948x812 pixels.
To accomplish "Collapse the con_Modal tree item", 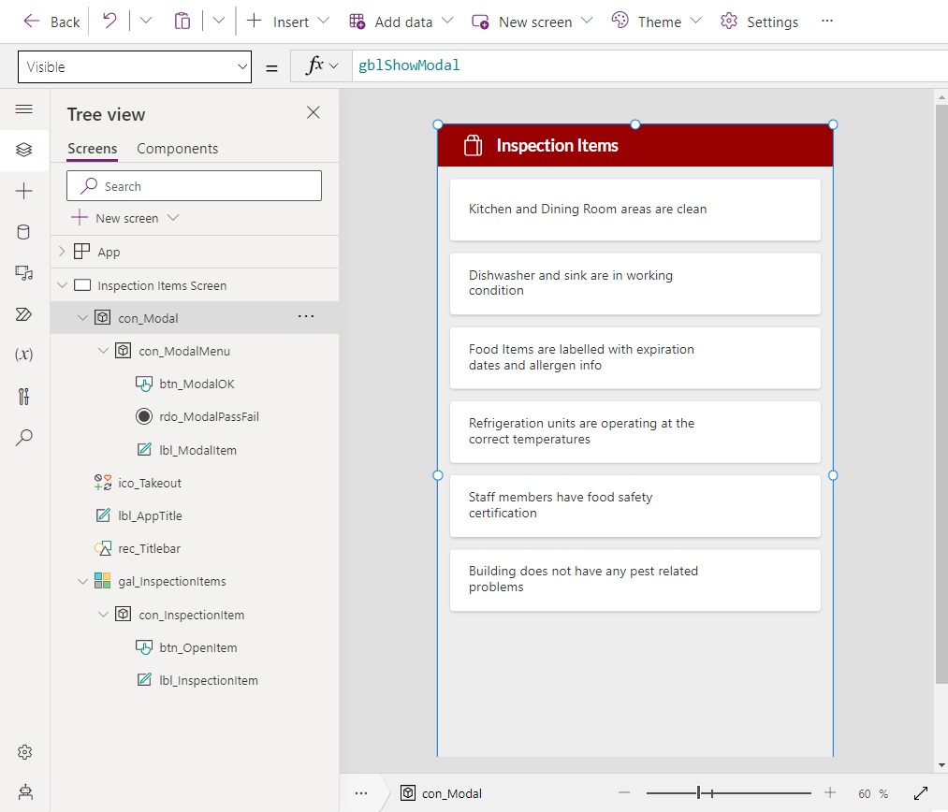I will pos(82,317).
